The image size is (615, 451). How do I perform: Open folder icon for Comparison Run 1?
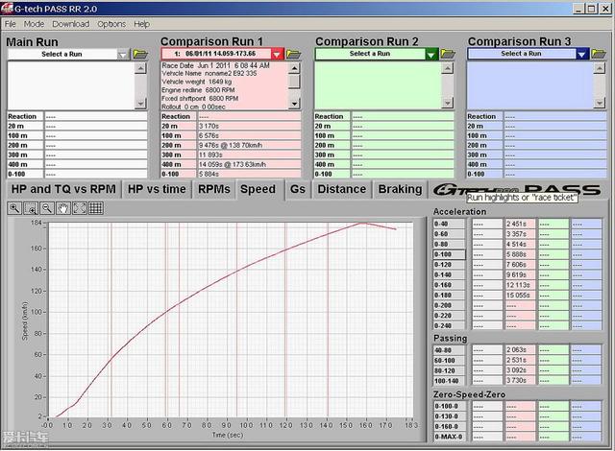point(293,54)
